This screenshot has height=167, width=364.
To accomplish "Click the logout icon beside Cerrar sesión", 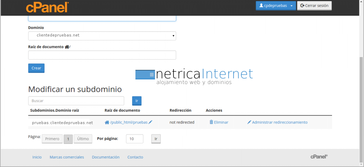I will click(303, 6).
